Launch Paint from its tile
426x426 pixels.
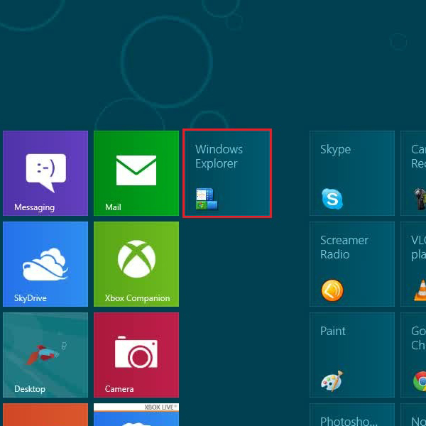tap(352, 355)
